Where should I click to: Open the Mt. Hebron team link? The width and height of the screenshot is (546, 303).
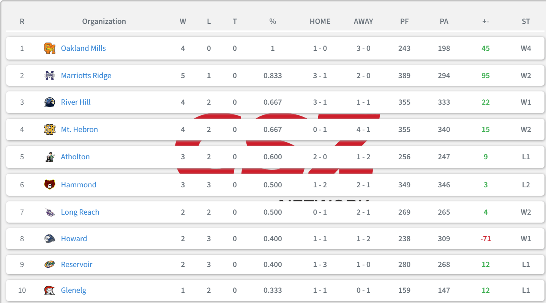(x=79, y=129)
